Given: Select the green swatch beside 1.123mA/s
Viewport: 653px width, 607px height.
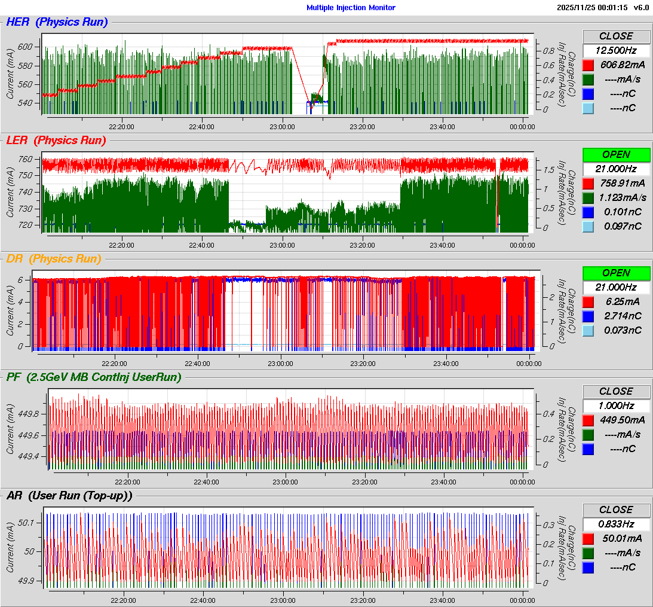Looking at the screenshot, I should coord(588,197).
